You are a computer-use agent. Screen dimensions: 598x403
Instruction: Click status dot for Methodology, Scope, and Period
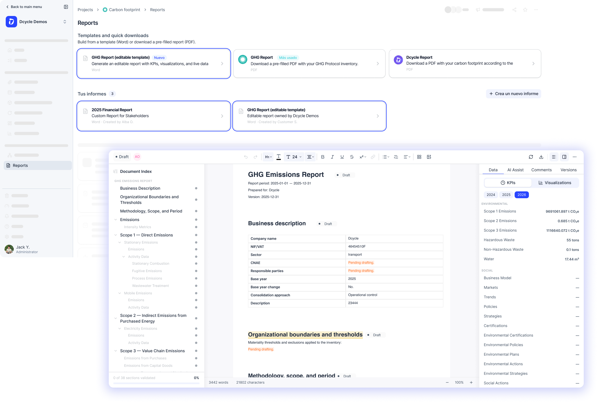pyautogui.click(x=196, y=211)
